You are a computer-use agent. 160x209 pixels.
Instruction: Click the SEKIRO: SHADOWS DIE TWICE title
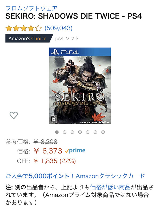point(74,16)
